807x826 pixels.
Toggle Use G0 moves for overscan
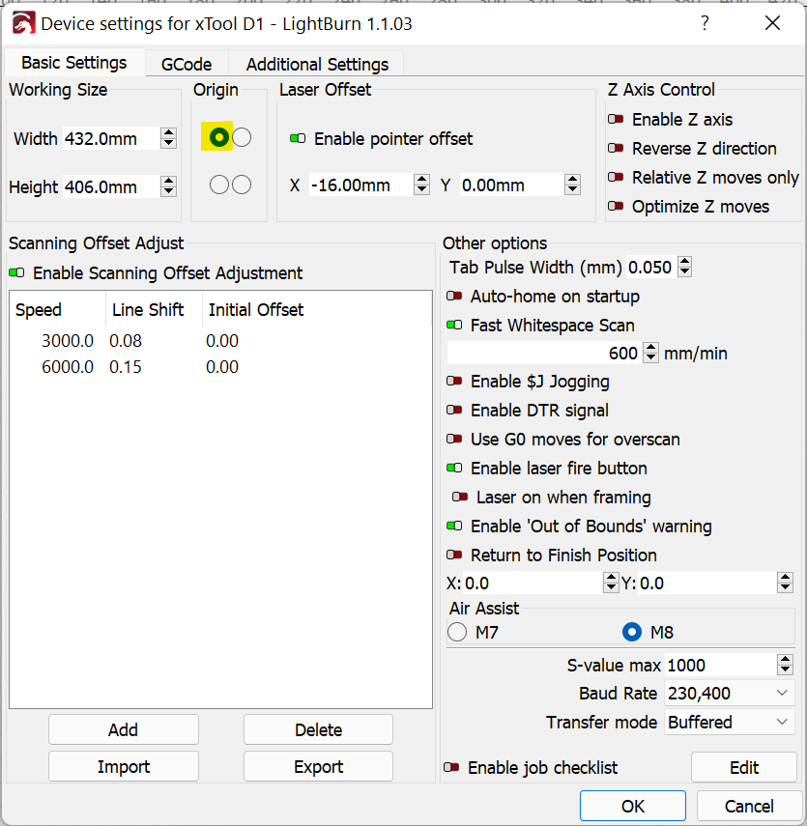454,439
